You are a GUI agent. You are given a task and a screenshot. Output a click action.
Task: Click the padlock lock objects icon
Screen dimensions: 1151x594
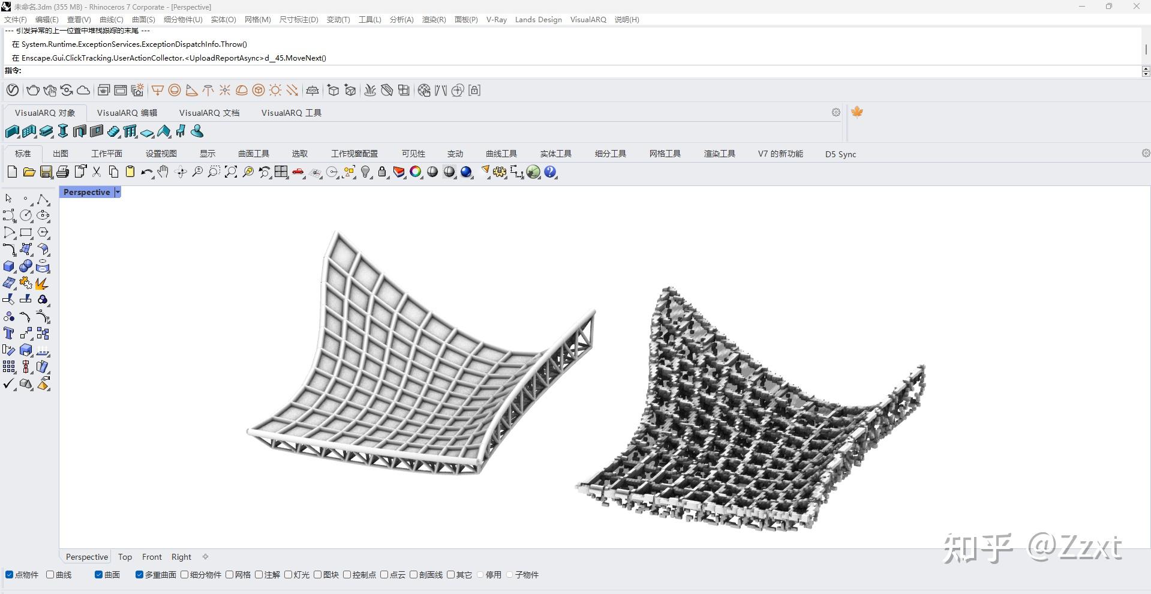click(x=382, y=172)
